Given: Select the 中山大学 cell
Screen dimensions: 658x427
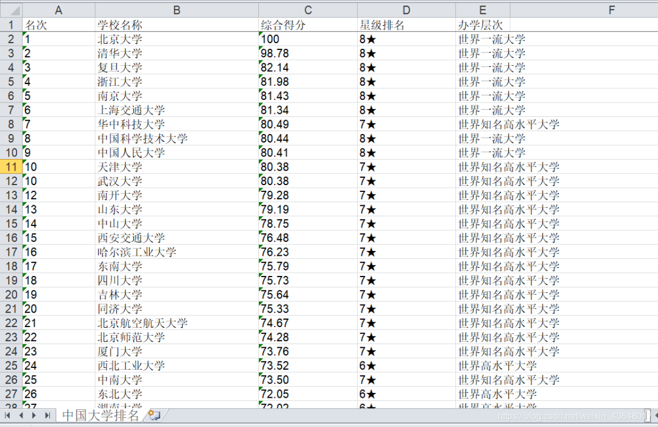Looking at the screenshot, I should click(x=177, y=224).
